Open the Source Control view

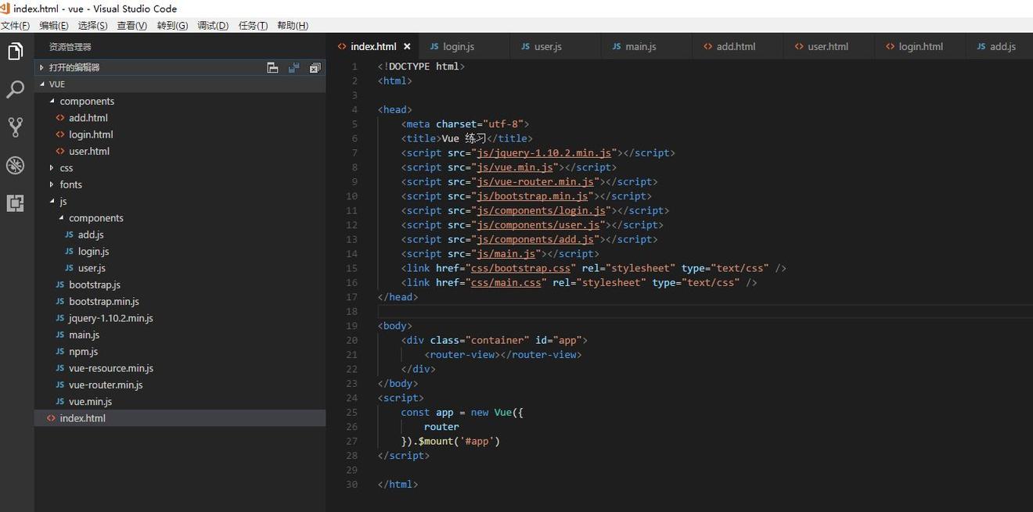15,127
